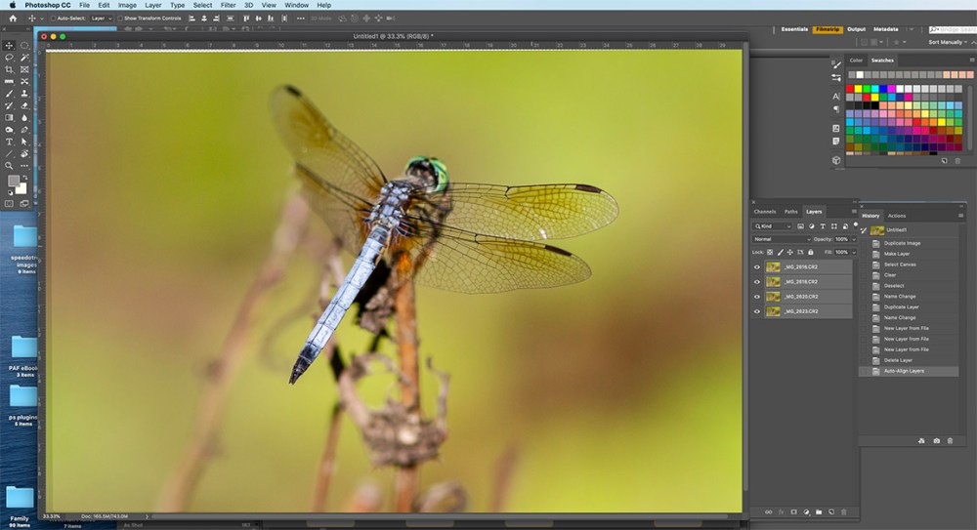Image resolution: width=977 pixels, height=530 pixels.
Task: Open the Swatches panel flyout menu
Action: click(971, 60)
